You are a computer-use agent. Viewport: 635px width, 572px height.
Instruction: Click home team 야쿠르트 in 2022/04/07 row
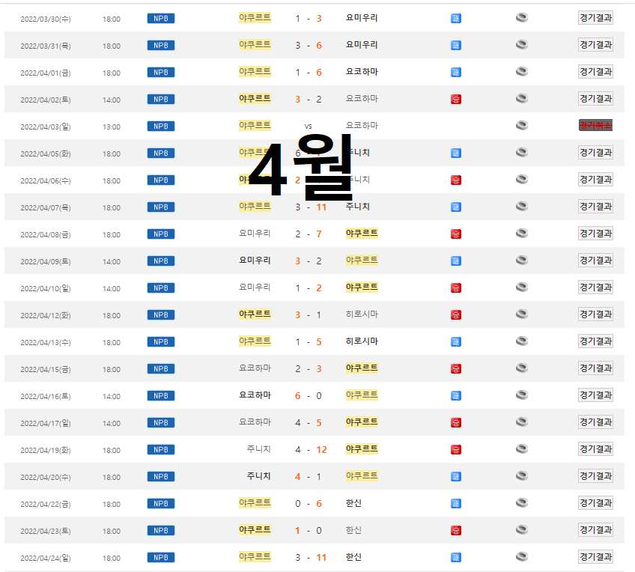point(255,207)
